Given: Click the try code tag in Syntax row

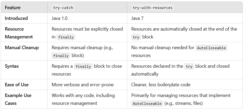Looking at the screenshot, I should pos(189,66).
